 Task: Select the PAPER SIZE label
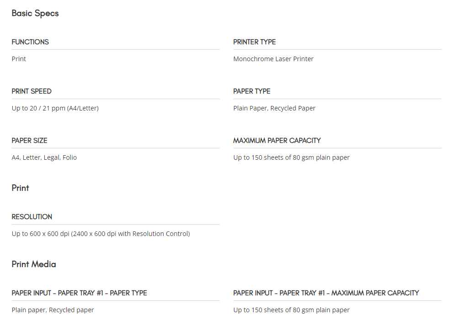coord(30,141)
